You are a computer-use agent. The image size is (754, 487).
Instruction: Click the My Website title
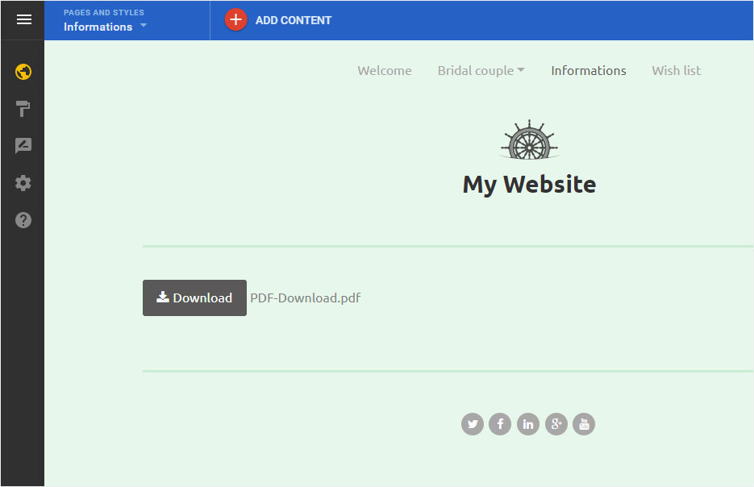coord(529,185)
